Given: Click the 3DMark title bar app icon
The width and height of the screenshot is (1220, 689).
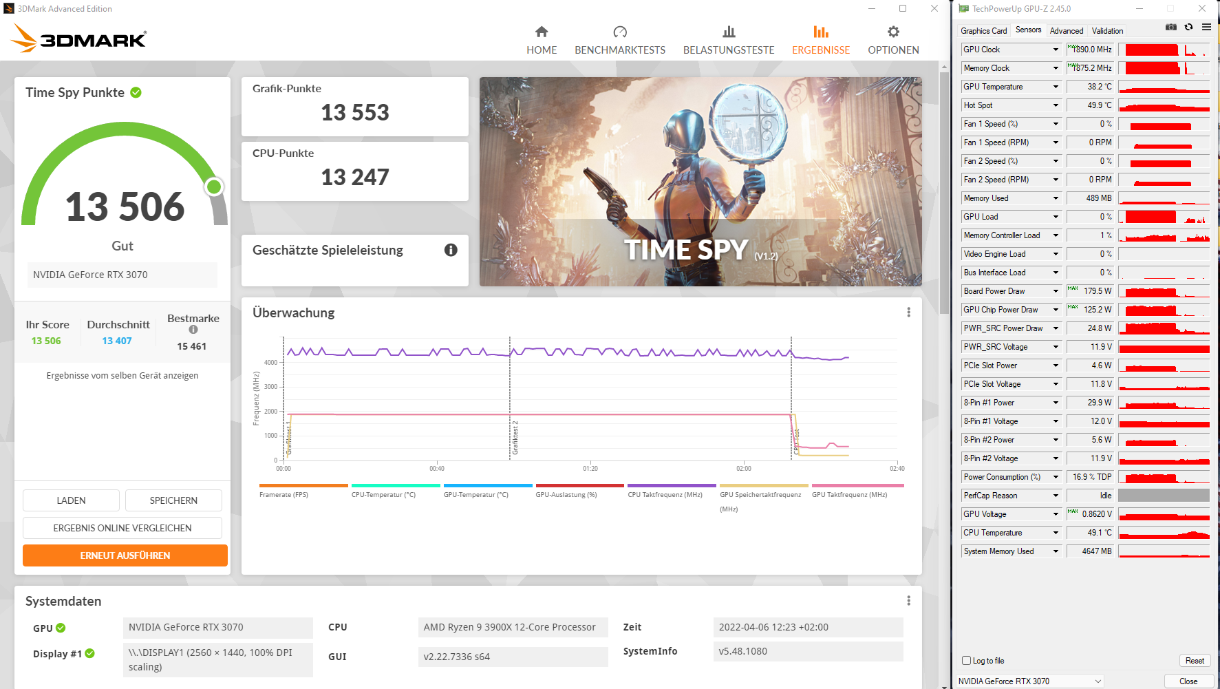Looking at the screenshot, I should coord(9,9).
